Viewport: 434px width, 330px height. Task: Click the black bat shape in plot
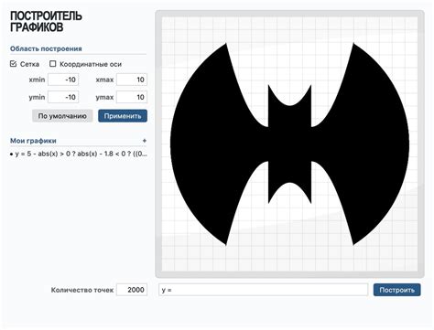click(x=289, y=144)
